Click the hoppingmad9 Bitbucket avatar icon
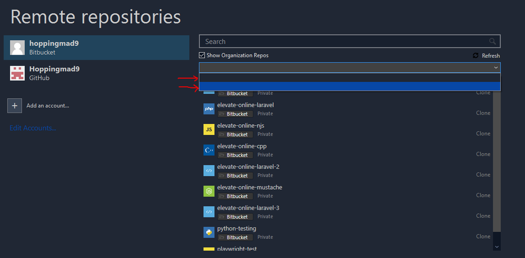This screenshot has height=258, width=525. [17, 47]
